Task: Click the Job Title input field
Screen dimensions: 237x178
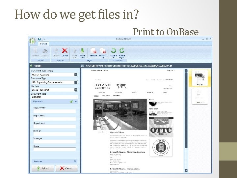Action: coord(54,134)
